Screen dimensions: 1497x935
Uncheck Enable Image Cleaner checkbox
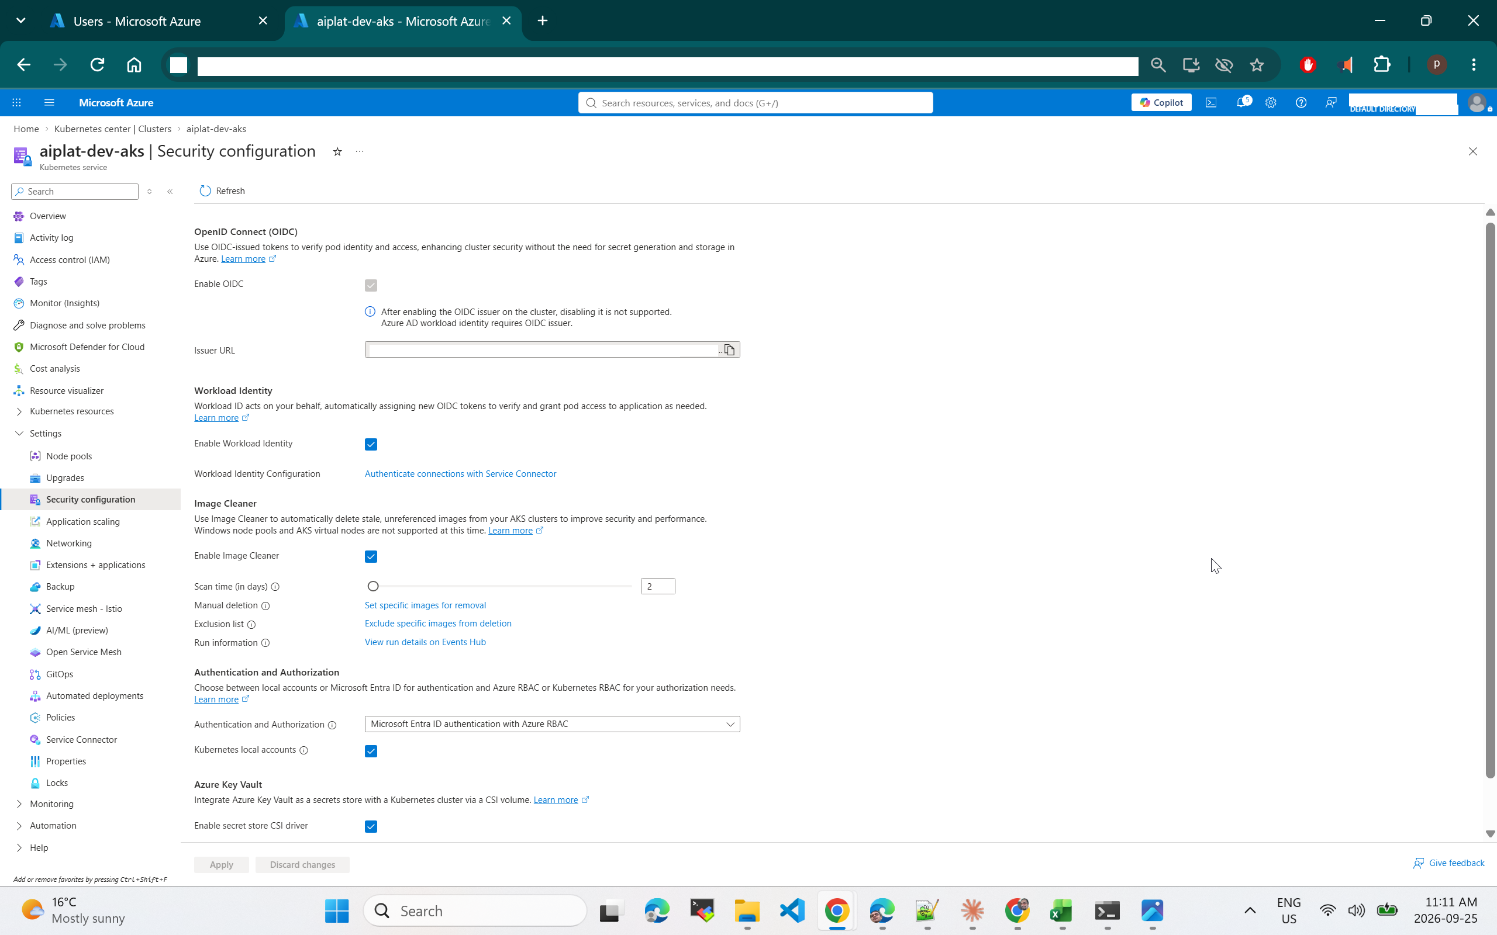371,556
